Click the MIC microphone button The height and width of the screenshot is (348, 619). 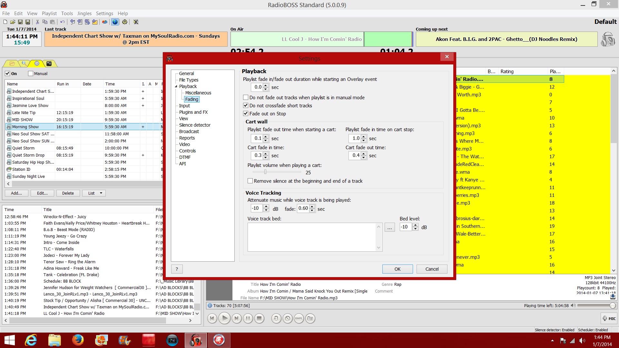pos(609,318)
